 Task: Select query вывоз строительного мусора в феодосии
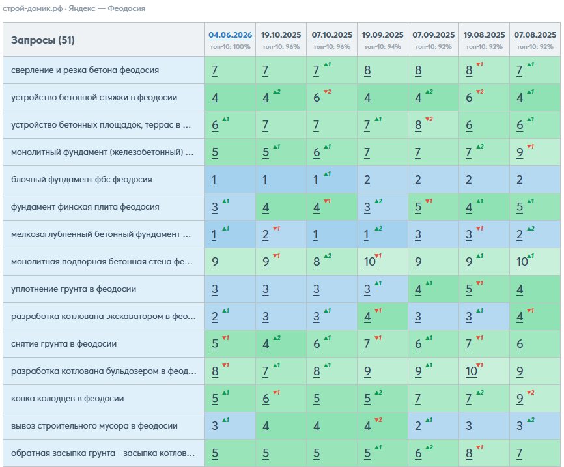click(x=94, y=425)
